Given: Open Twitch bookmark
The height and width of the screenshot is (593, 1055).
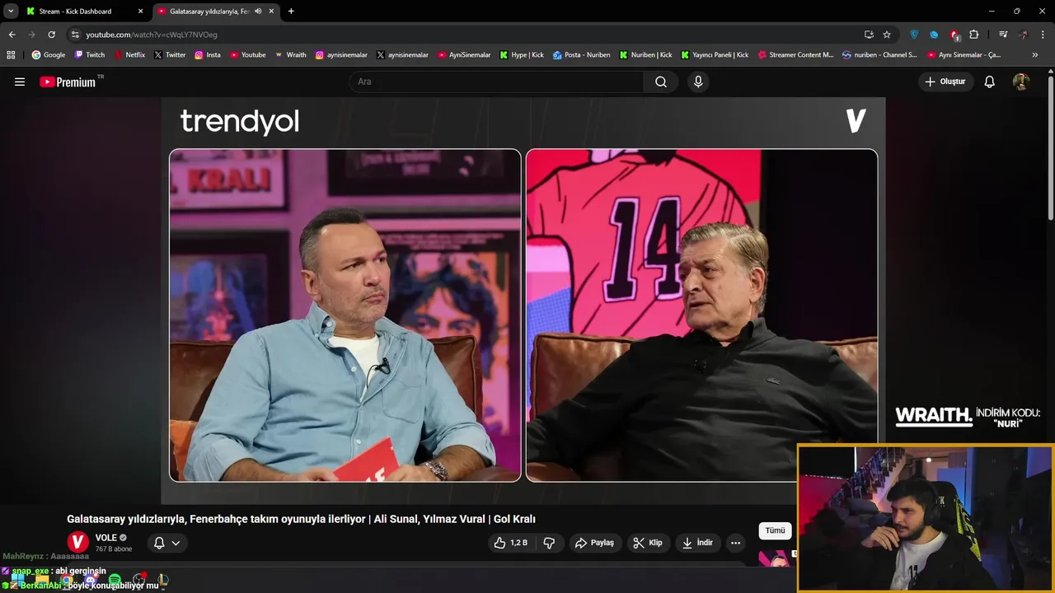Looking at the screenshot, I should 90,55.
